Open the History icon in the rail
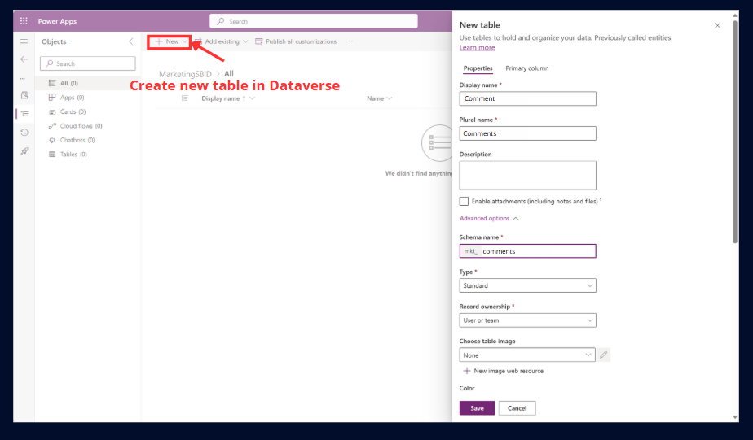Viewport: 753px width, 440px height. pyautogui.click(x=24, y=133)
